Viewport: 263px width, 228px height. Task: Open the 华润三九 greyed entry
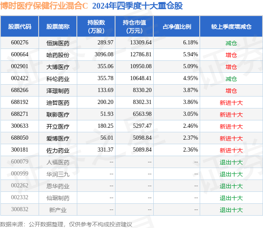click(58, 174)
